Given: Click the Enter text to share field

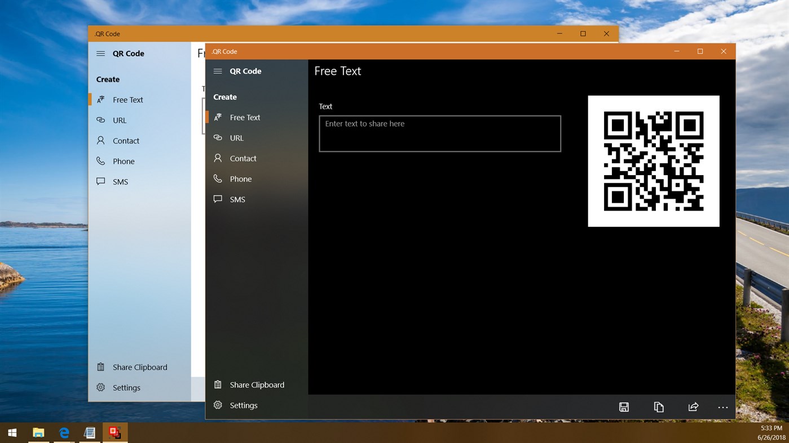Looking at the screenshot, I should [x=439, y=133].
